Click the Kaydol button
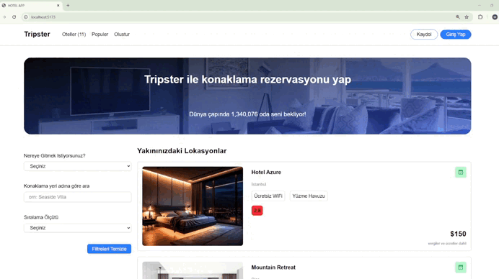The width and height of the screenshot is (499, 279). click(x=424, y=35)
